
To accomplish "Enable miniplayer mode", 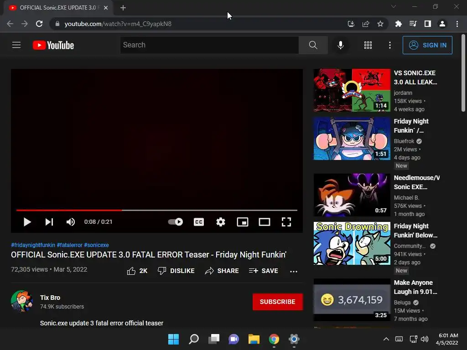I will click(243, 222).
